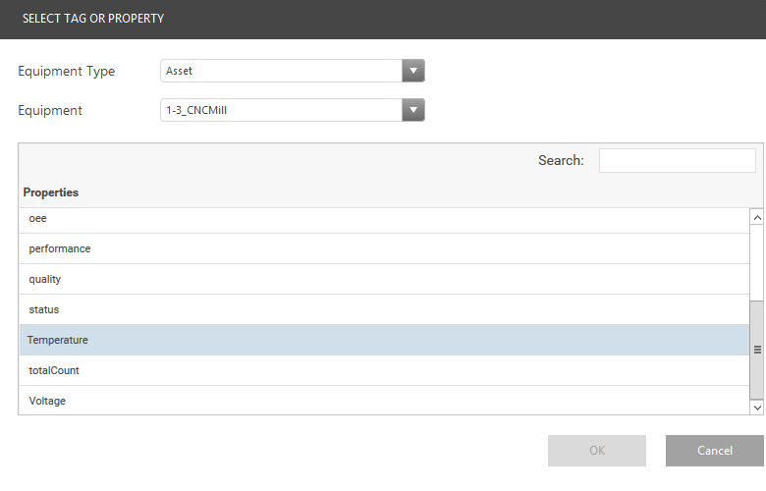Click the Properties column header
The height and width of the screenshot is (491, 766).
[51, 192]
